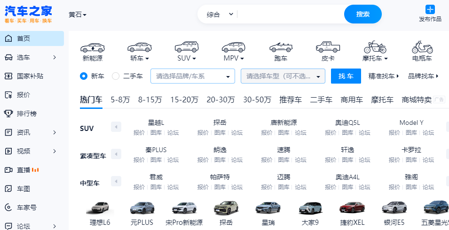This screenshot has width=449, height=230.
Task: Switch to the 热门车 tab
Action: [91, 100]
